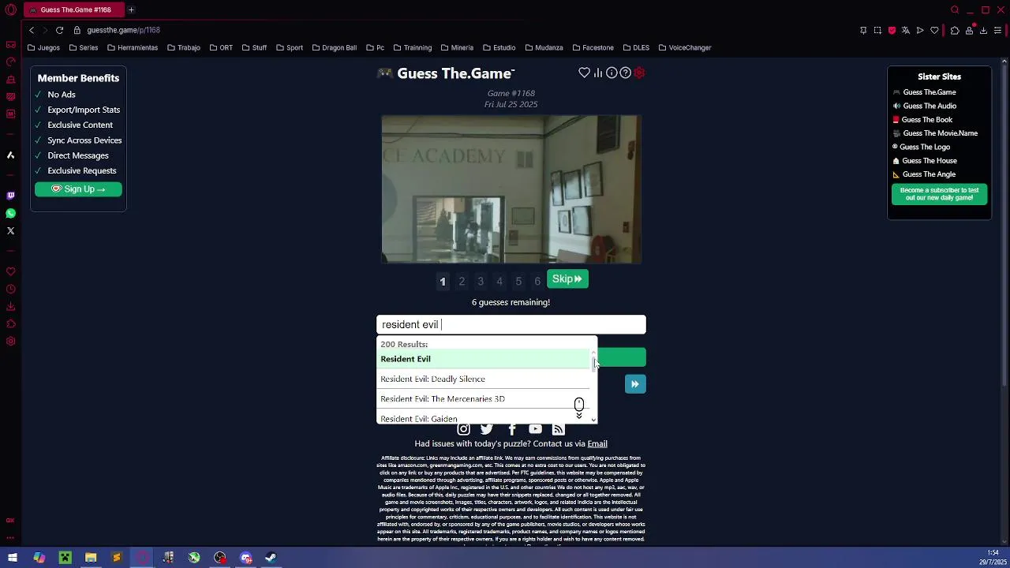Select screenshot number 5

pos(518,281)
